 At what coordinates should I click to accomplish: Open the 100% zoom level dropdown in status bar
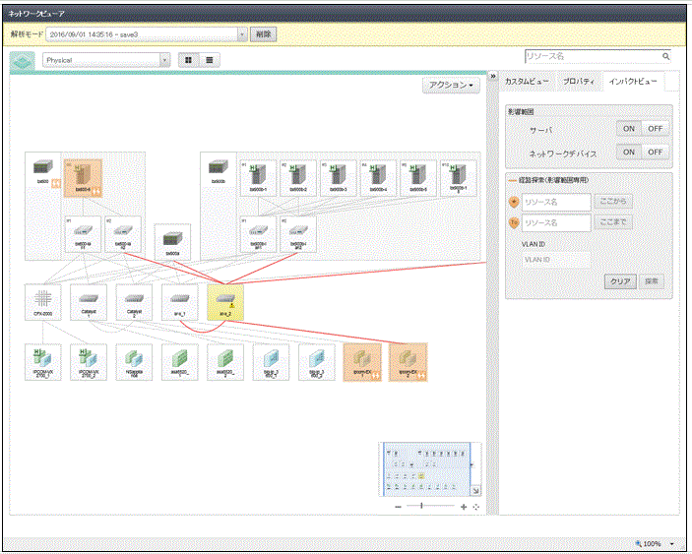672,543
